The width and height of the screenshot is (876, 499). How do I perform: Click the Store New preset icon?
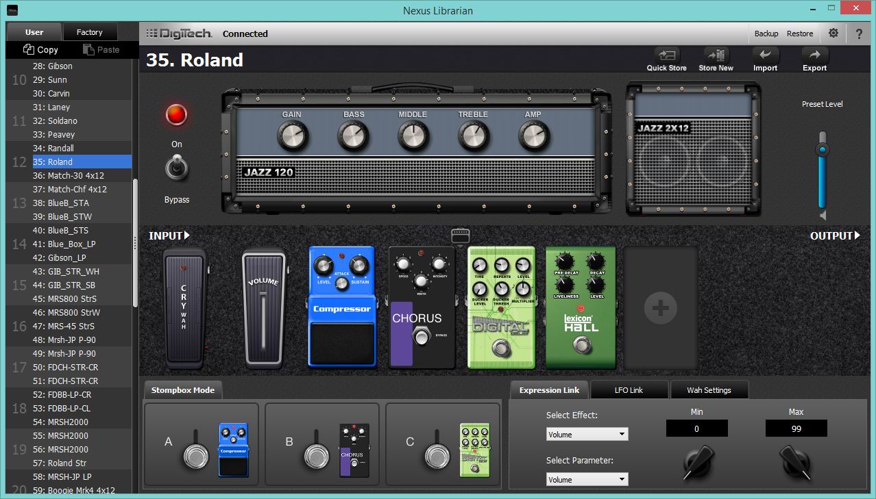(716, 55)
